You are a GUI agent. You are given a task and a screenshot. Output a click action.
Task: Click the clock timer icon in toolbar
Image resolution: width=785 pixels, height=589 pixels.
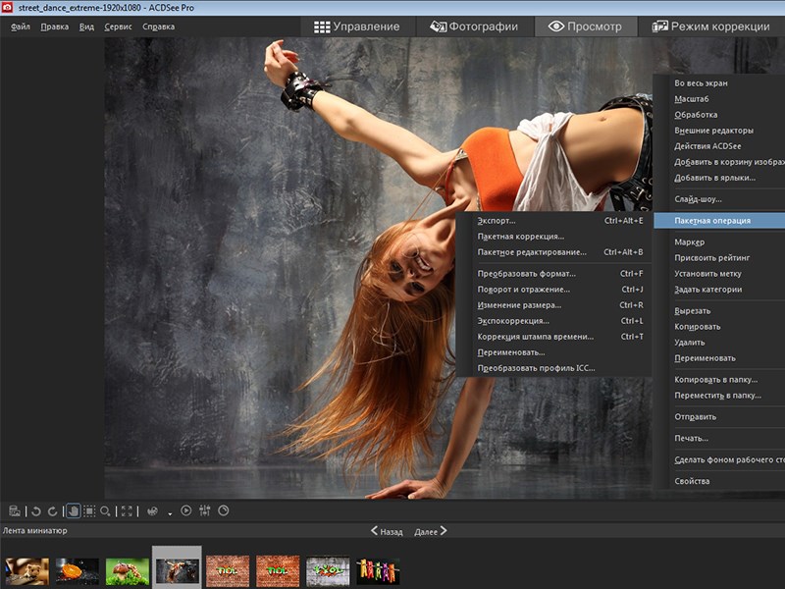point(224,510)
